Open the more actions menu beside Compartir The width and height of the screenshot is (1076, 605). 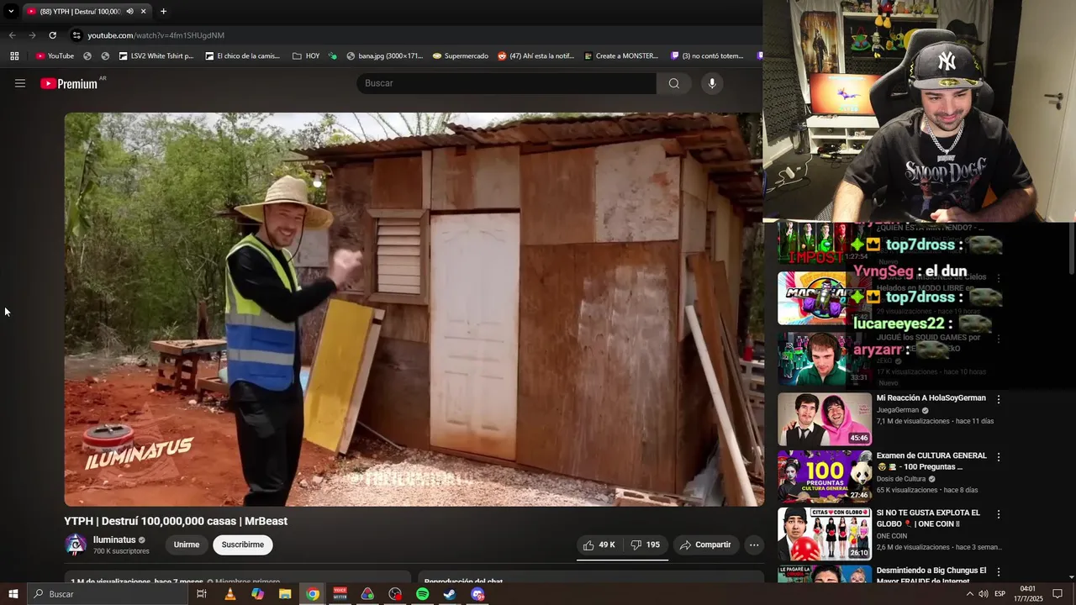point(754,544)
